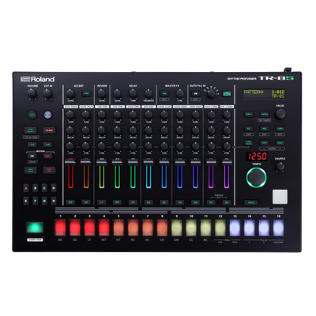Image resolution: width=316 pixels, height=316 pixels.
Task: Select the LT instrument button
Action: (x=102, y=202)
